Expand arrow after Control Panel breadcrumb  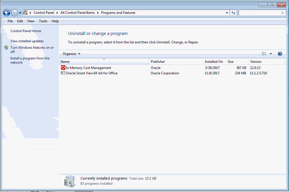[x=57, y=13]
